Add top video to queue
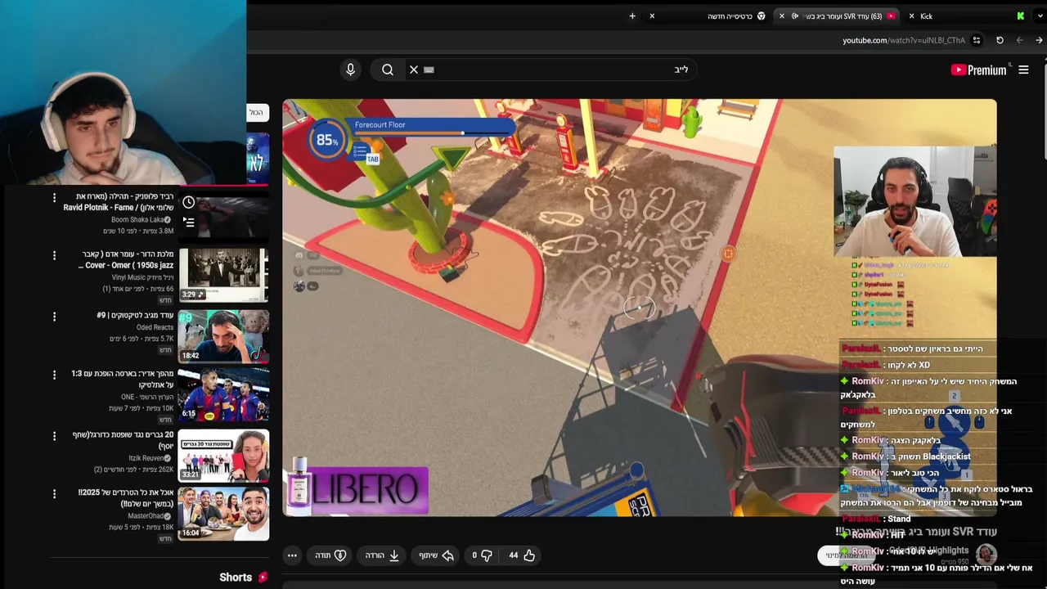 pos(189,222)
